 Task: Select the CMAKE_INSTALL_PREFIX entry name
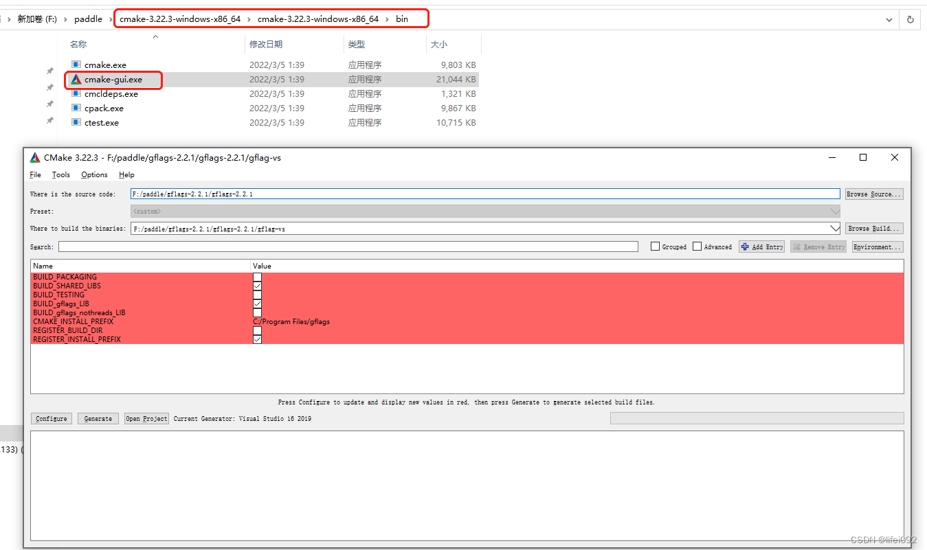(x=74, y=321)
